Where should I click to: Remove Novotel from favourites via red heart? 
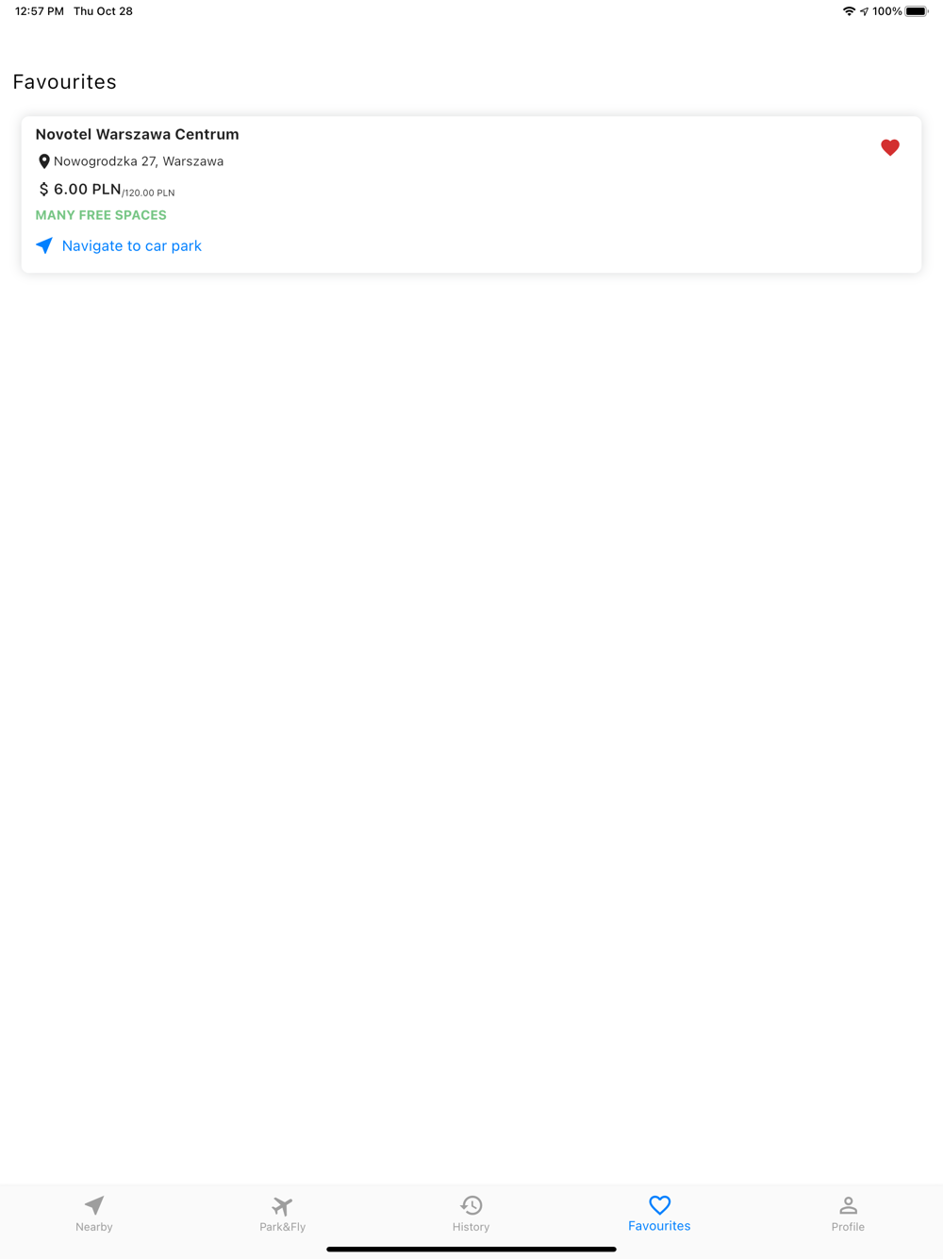(x=890, y=147)
